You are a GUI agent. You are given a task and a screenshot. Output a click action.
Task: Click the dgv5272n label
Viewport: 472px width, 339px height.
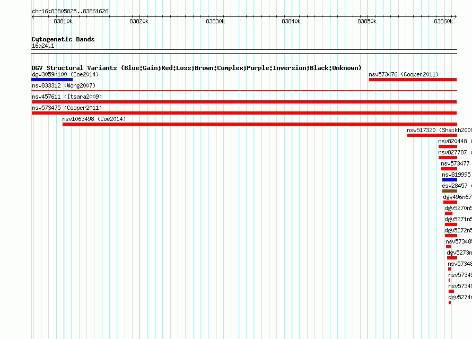pos(458,230)
